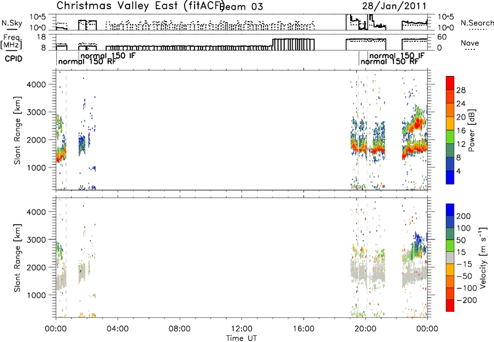494x342 pixels.
Task: Pick the gray segment of velocity colorbar
Action: click(x=450, y=257)
